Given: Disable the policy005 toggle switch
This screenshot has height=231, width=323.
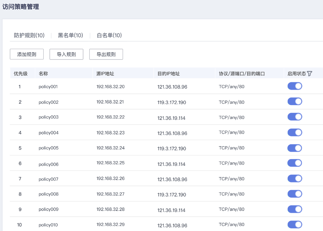Looking at the screenshot, I should [x=295, y=148].
